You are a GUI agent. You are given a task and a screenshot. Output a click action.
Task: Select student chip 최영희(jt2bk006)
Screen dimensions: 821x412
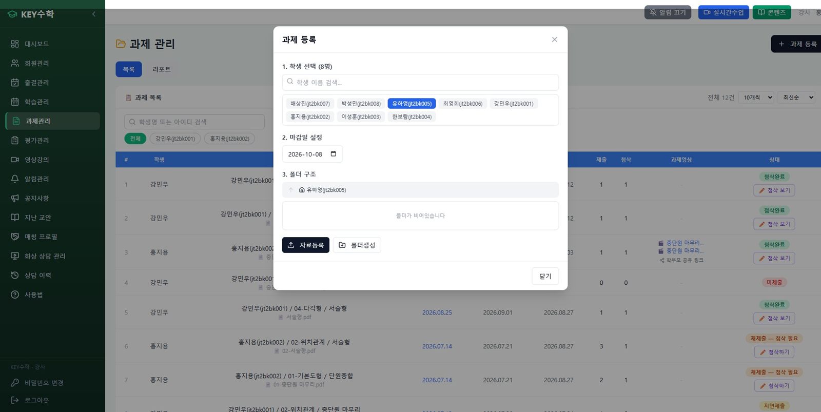click(463, 104)
